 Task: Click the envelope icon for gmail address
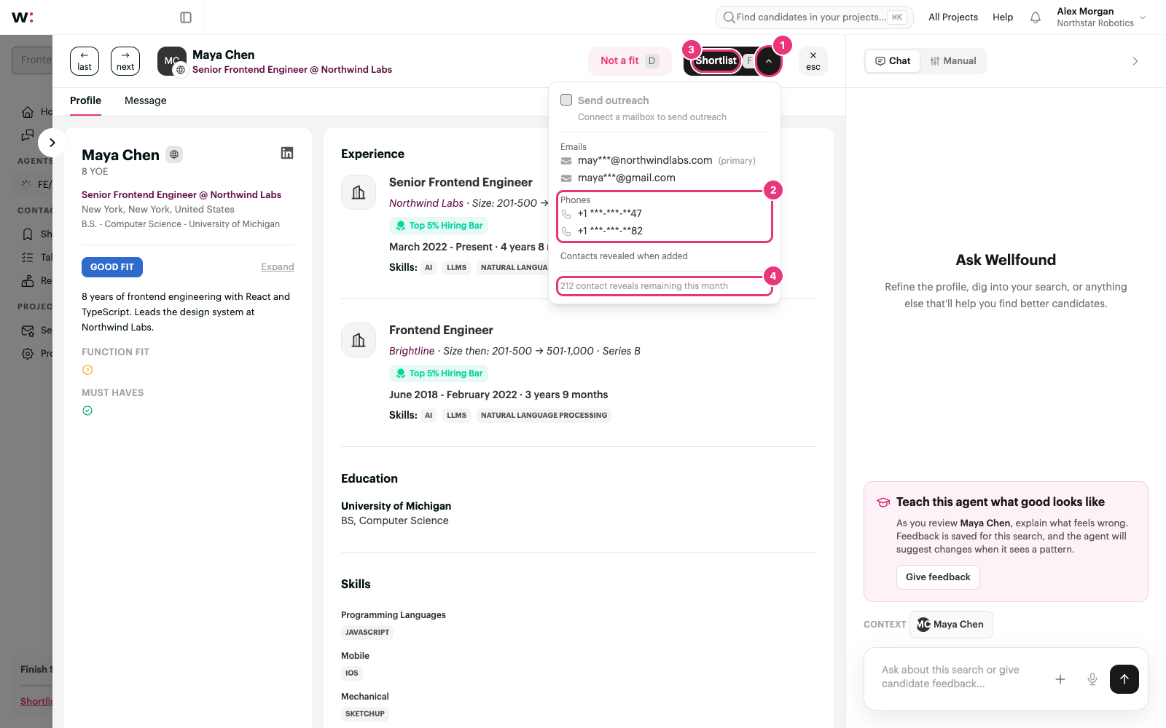click(x=566, y=178)
